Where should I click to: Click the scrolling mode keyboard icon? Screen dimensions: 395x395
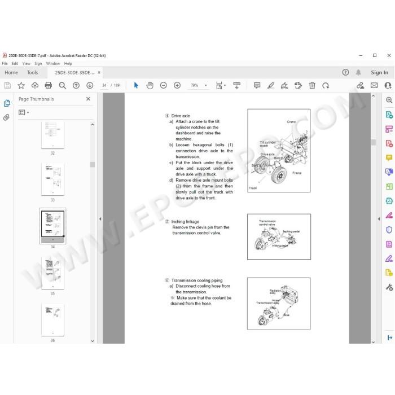(x=236, y=86)
